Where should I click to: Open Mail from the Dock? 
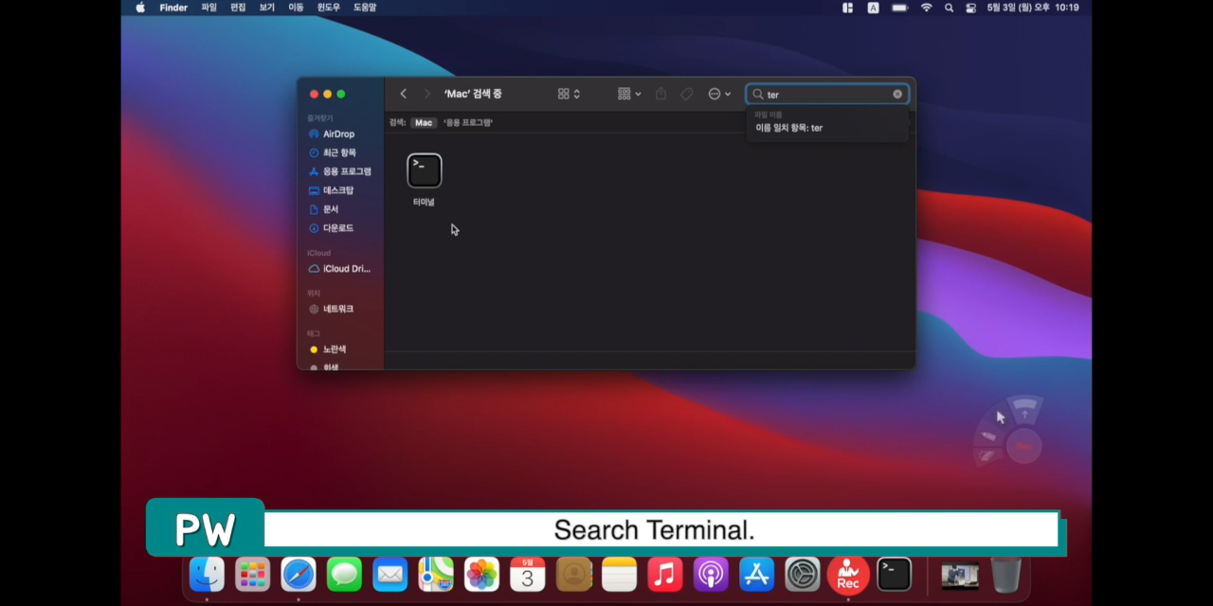389,574
